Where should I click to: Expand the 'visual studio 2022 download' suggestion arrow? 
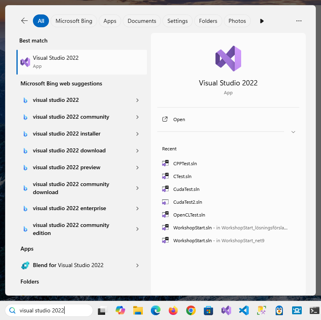click(138, 151)
